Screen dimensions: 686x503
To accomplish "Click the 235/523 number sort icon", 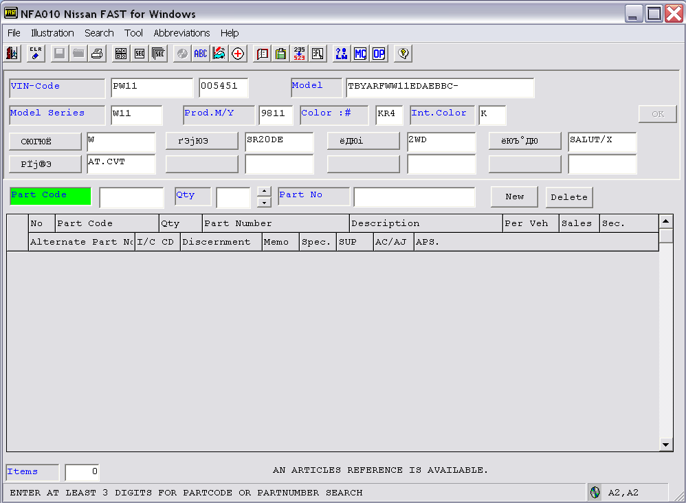I will point(299,54).
